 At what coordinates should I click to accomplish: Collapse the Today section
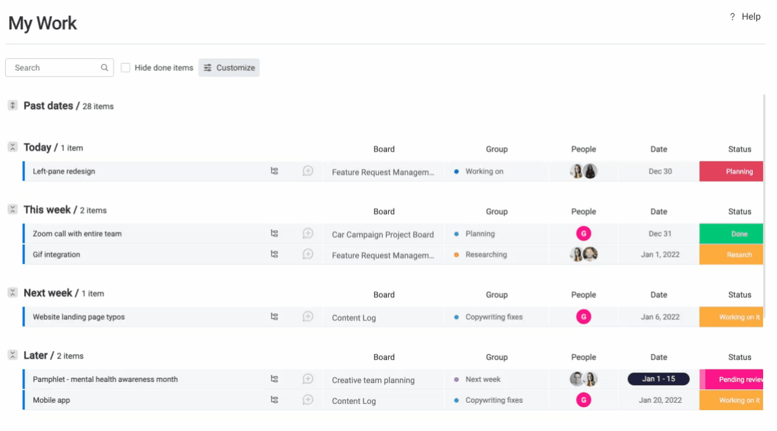click(x=13, y=147)
